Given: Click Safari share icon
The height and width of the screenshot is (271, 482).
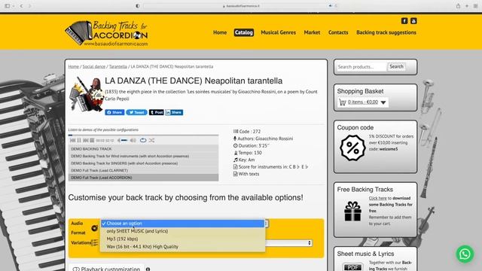Looking at the screenshot, I should pyautogui.click(x=458, y=6).
